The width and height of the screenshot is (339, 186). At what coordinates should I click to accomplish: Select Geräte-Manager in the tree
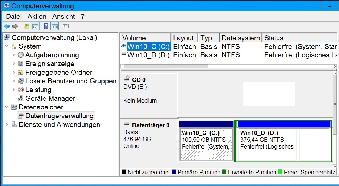50,99
